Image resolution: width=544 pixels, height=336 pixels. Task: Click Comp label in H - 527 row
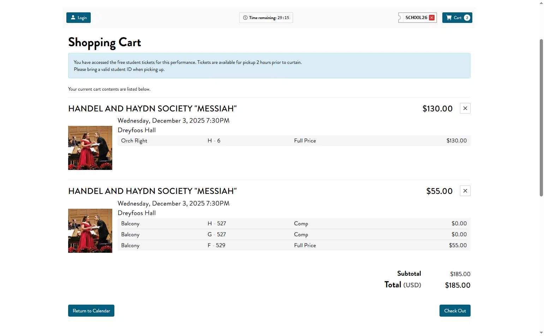[x=301, y=224]
